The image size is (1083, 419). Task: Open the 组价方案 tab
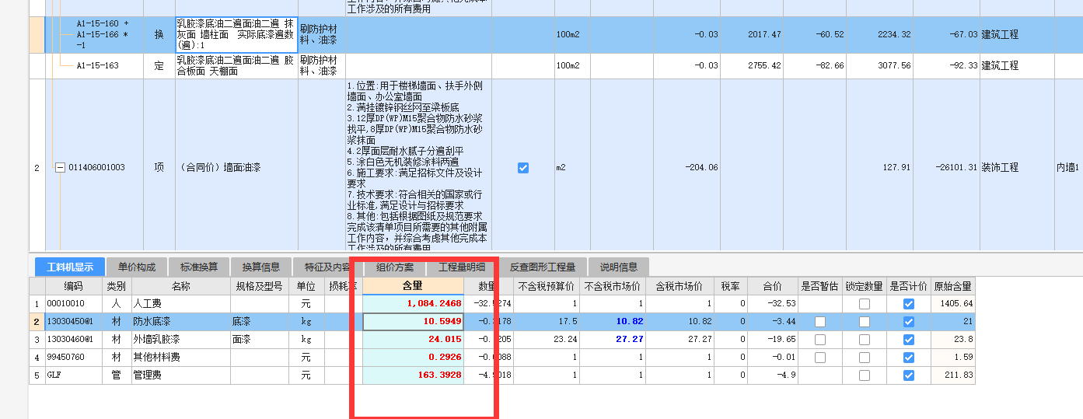click(x=395, y=267)
